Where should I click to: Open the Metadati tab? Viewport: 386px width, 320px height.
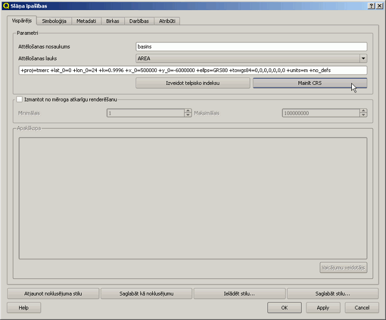86,21
